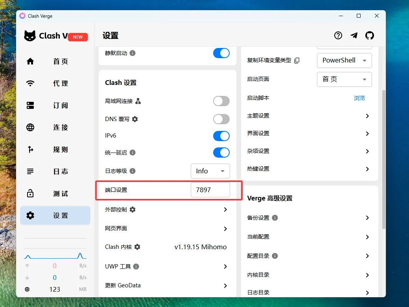
Task: Click the network icon beside 局域网连接
Action: (138, 101)
